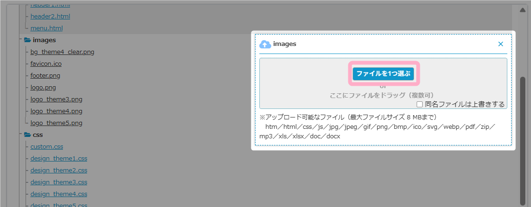
Task: Open header2.html file link
Action: pyautogui.click(x=50, y=17)
